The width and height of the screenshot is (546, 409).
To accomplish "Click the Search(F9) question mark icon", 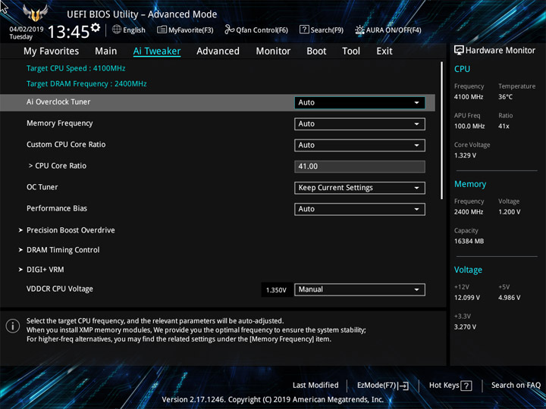I will (304, 30).
